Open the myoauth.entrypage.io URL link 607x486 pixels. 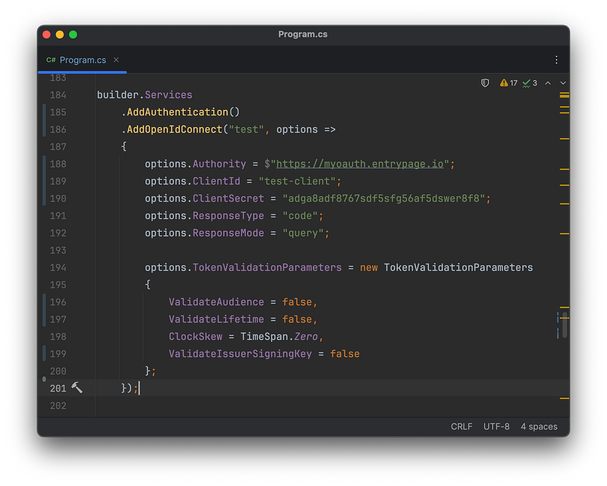click(x=360, y=164)
